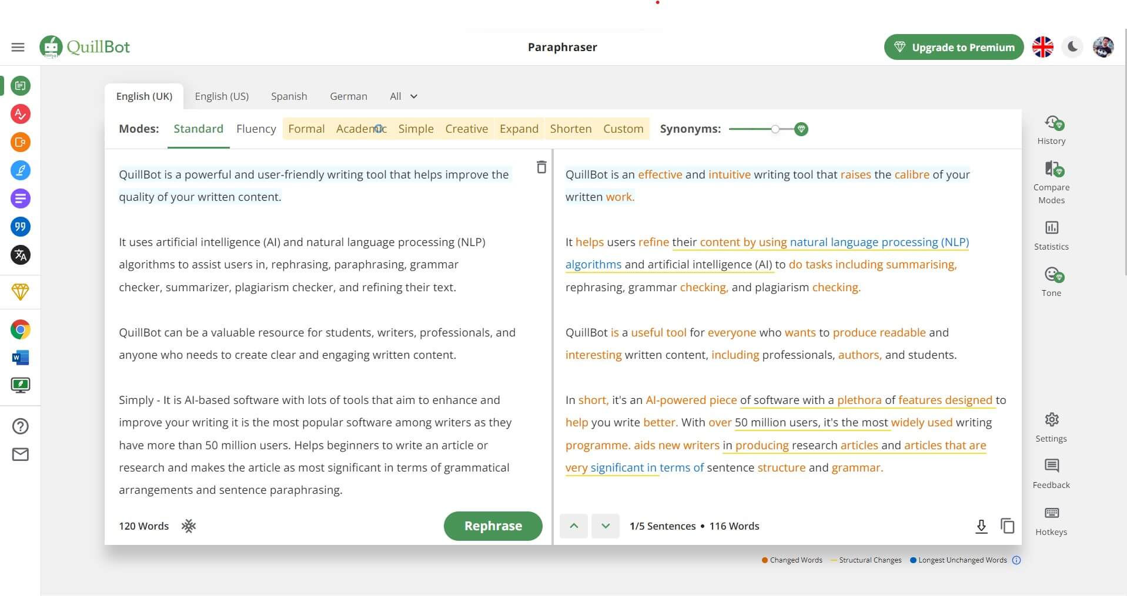The height and width of the screenshot is (596, 1127).
Task: Choose the Simple mode
Action: click(416, 129)
